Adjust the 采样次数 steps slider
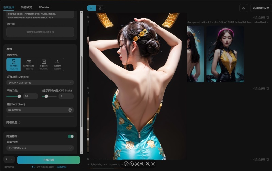Screen dimensions: 272x171 pos(19,96)
